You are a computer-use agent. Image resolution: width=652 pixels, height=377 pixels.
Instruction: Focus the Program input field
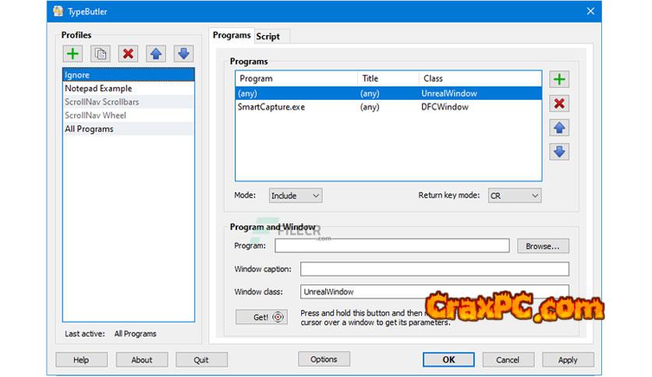pyautogui.click(x=392, y=245)
